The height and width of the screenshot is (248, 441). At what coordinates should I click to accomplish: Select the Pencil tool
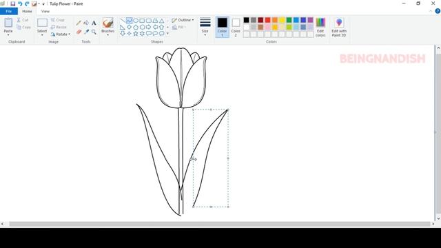79,23
